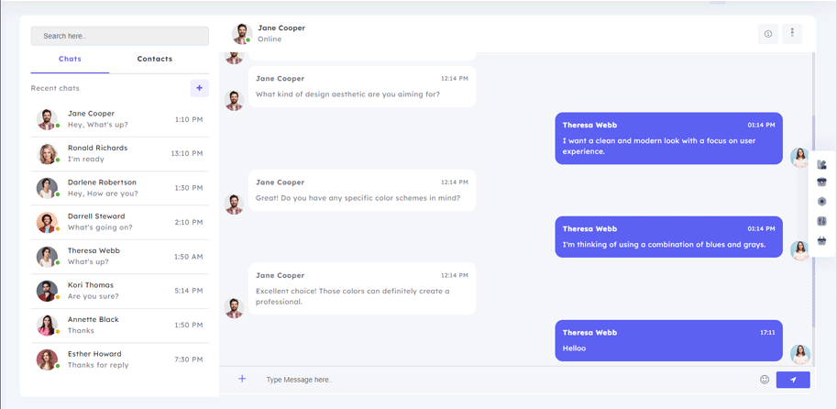Click the shopping basket icon in right sidebar
The image size is (837, 409).
821,240
